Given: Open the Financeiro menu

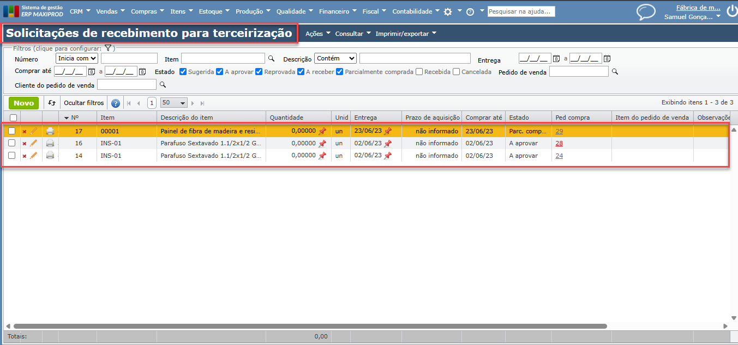Looking at the screenshot, I should pyautogui.click(x=337, y=11).
